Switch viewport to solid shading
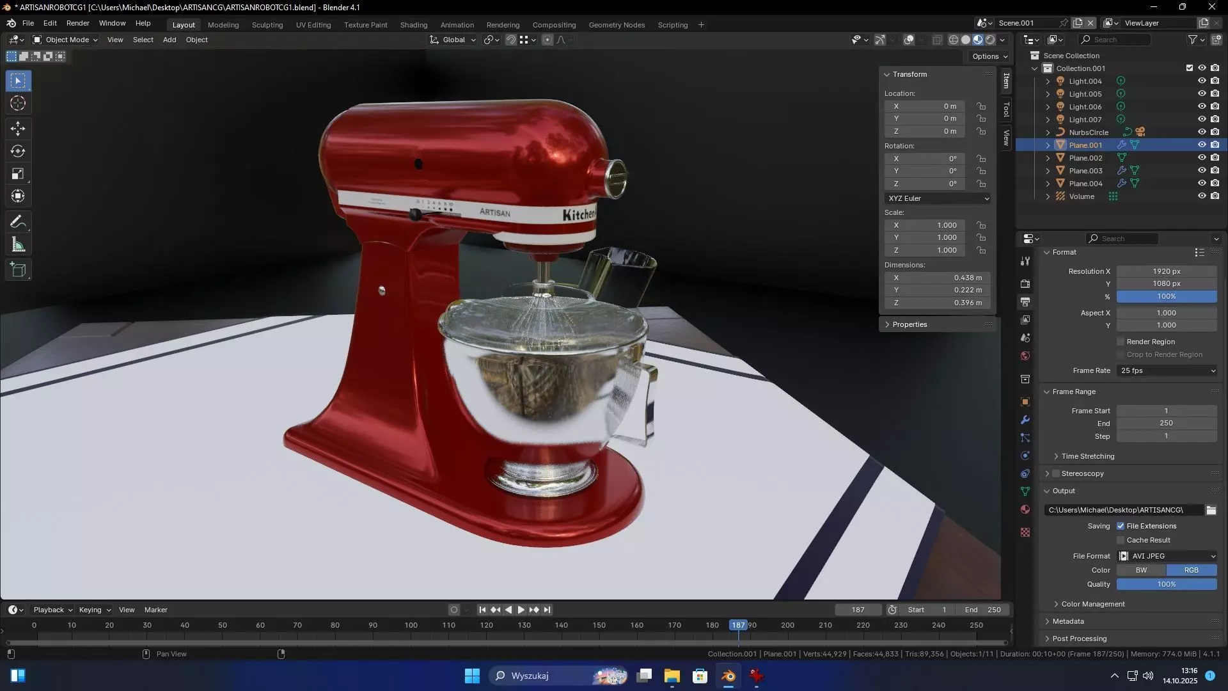 (966, 40)
